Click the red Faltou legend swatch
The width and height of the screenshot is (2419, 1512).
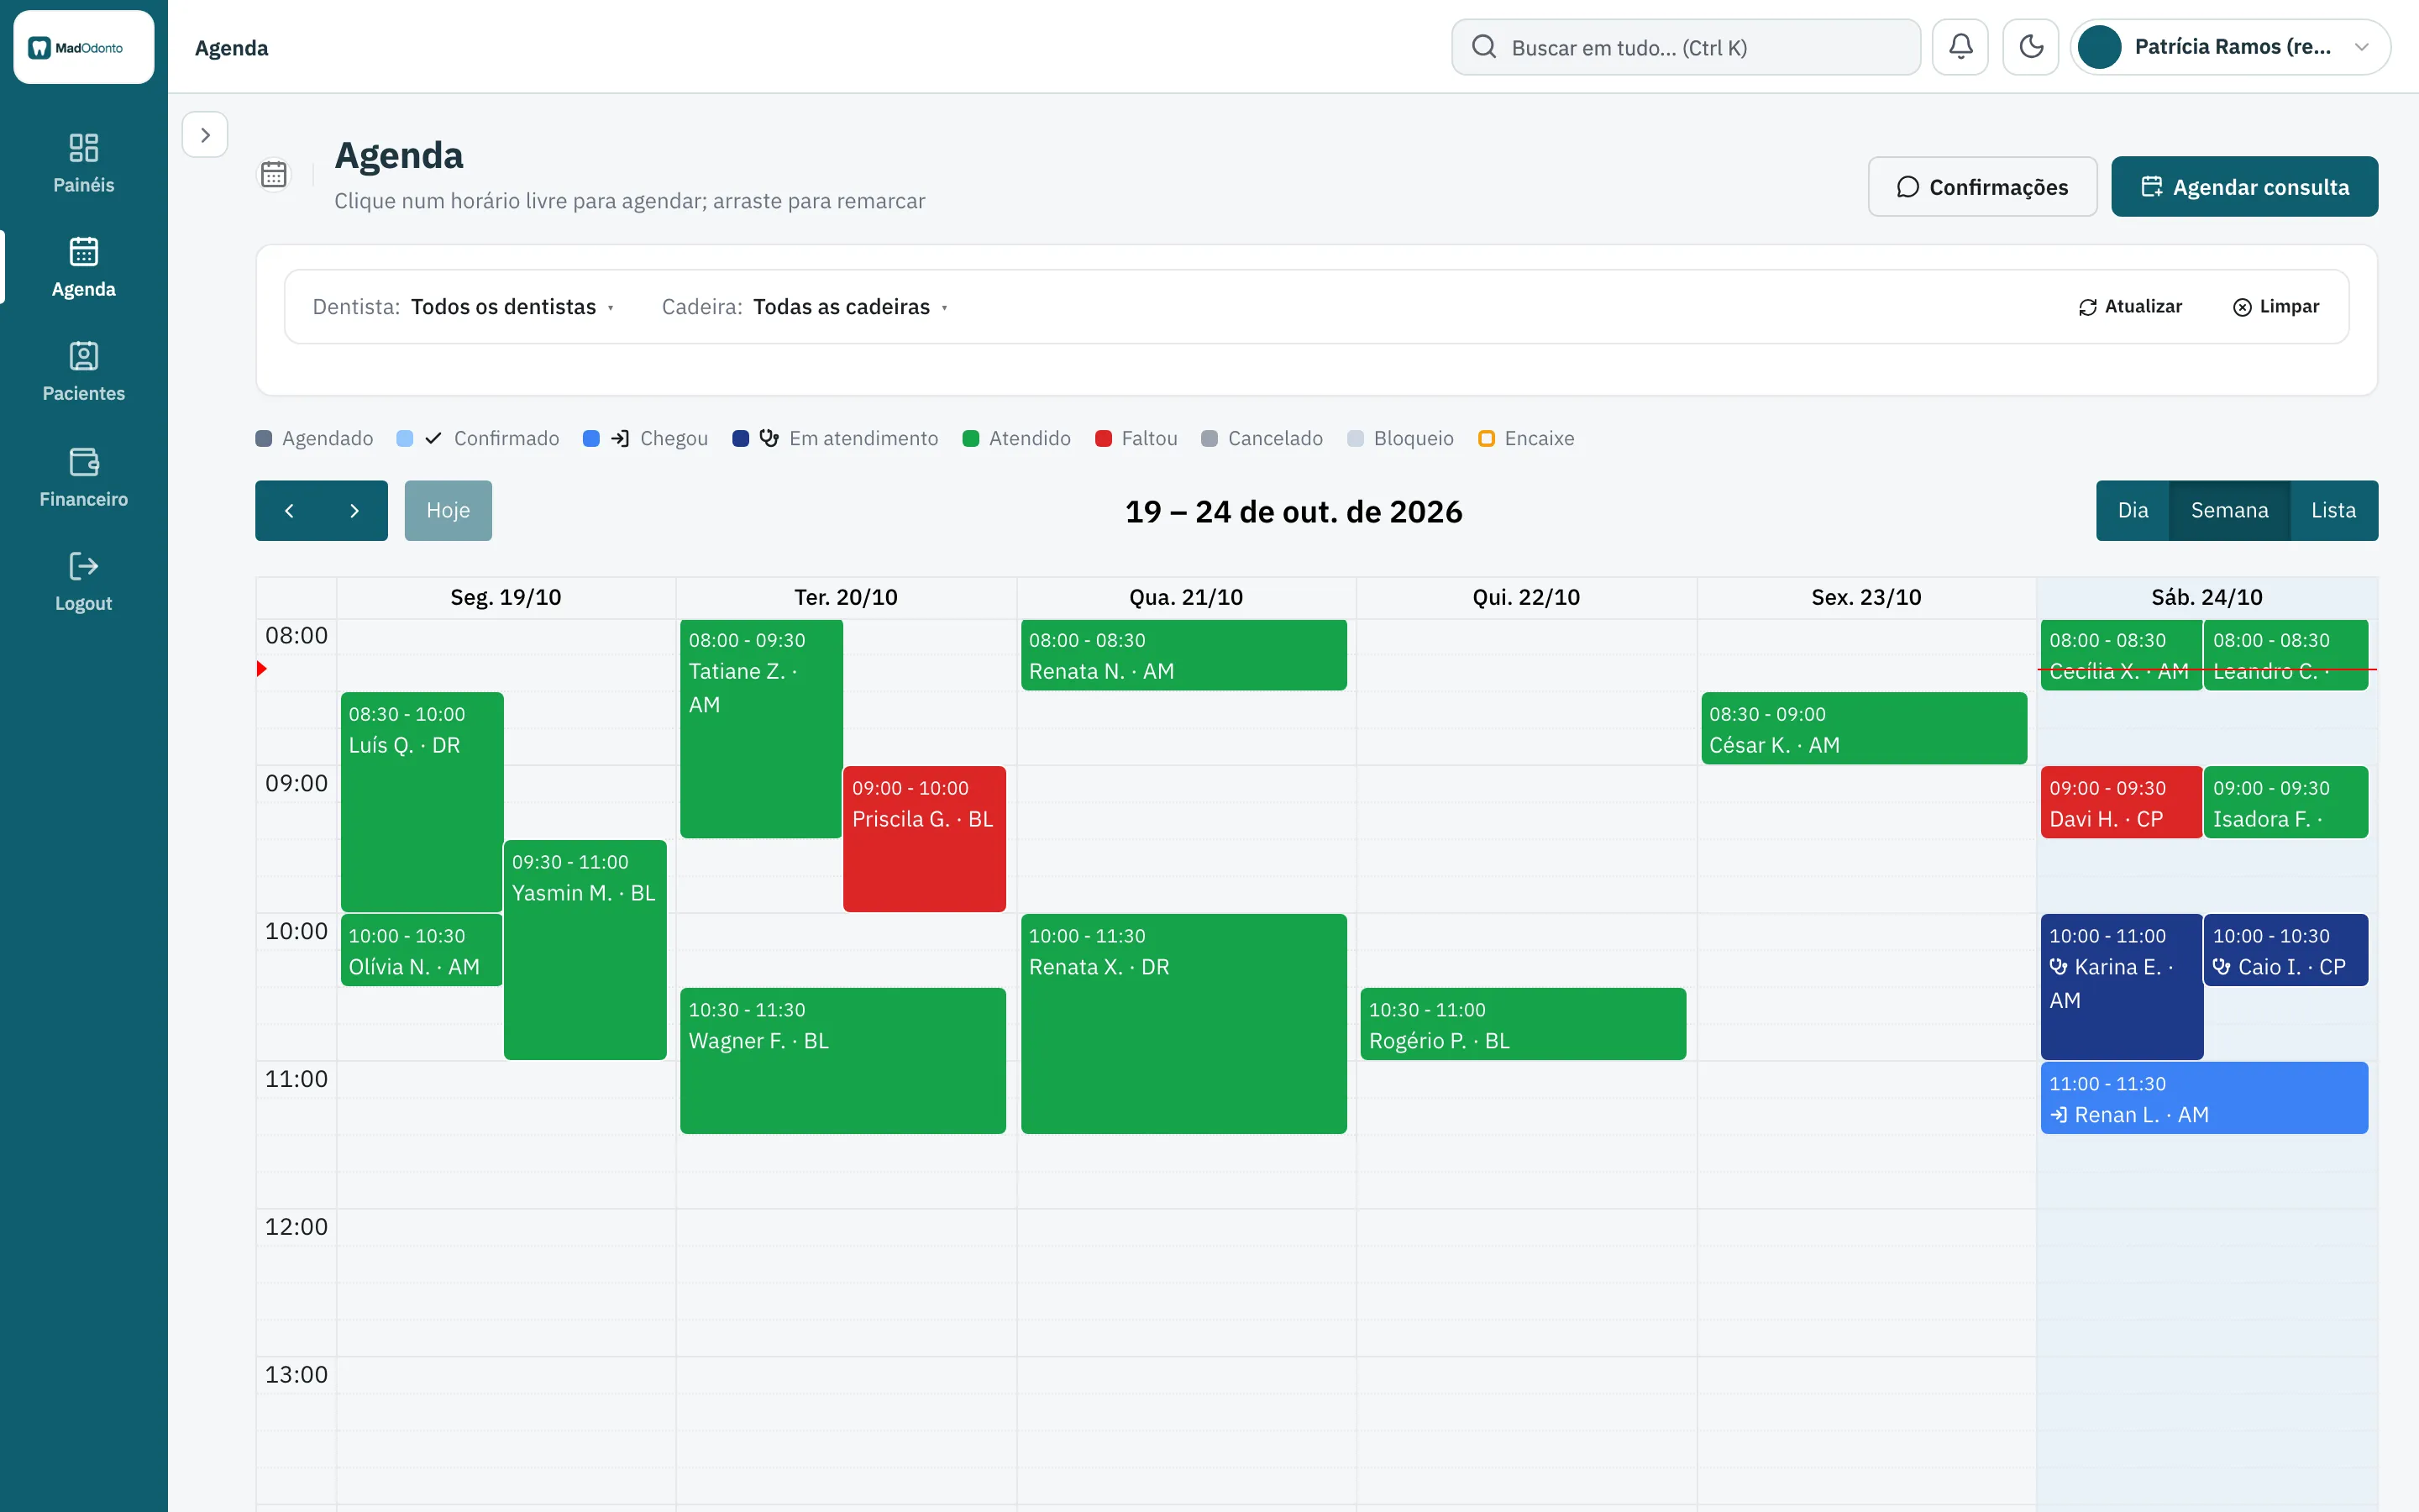(1104, 439)
